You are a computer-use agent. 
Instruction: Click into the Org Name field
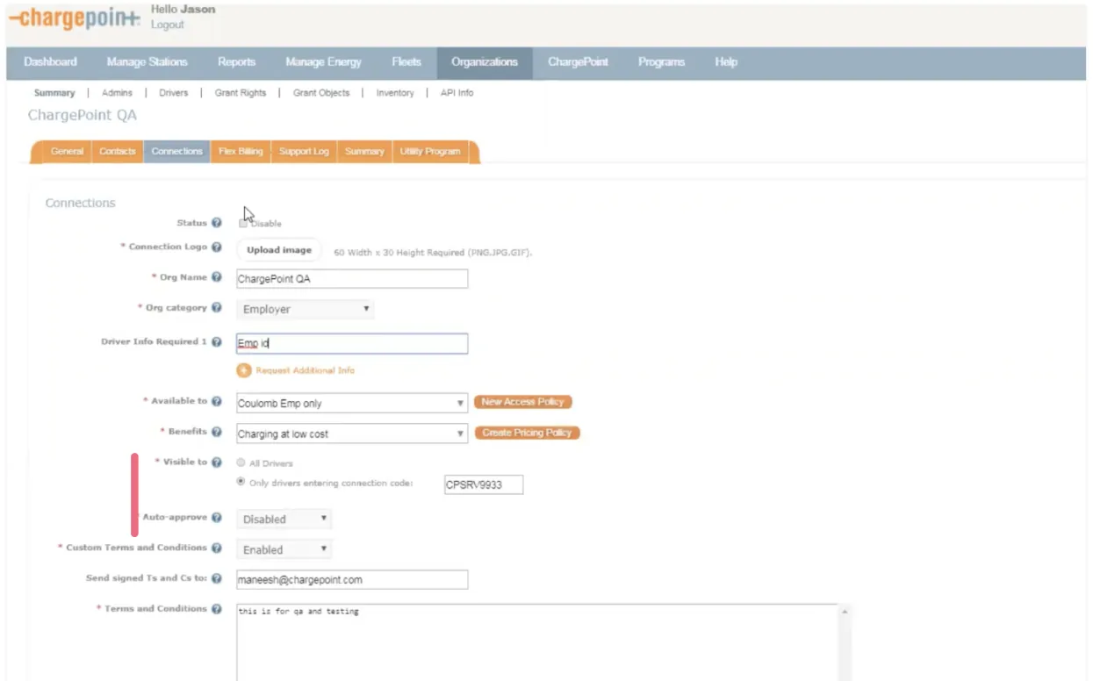[352, 279]
